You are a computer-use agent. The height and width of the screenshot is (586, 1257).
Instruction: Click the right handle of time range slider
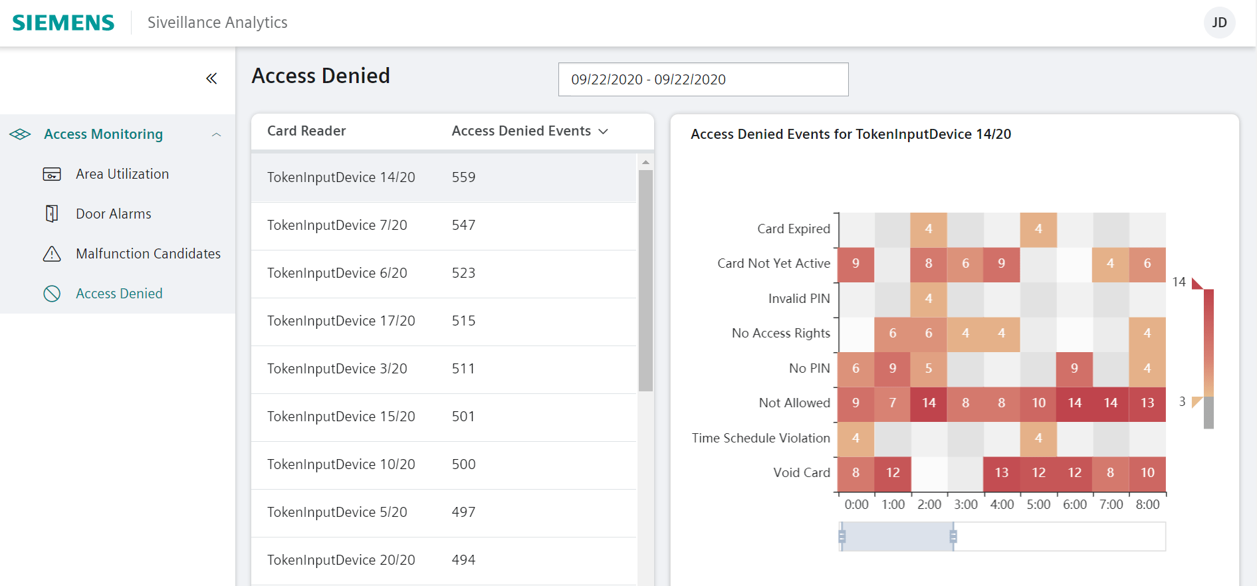pyautogui.click(x=953, y=536)
